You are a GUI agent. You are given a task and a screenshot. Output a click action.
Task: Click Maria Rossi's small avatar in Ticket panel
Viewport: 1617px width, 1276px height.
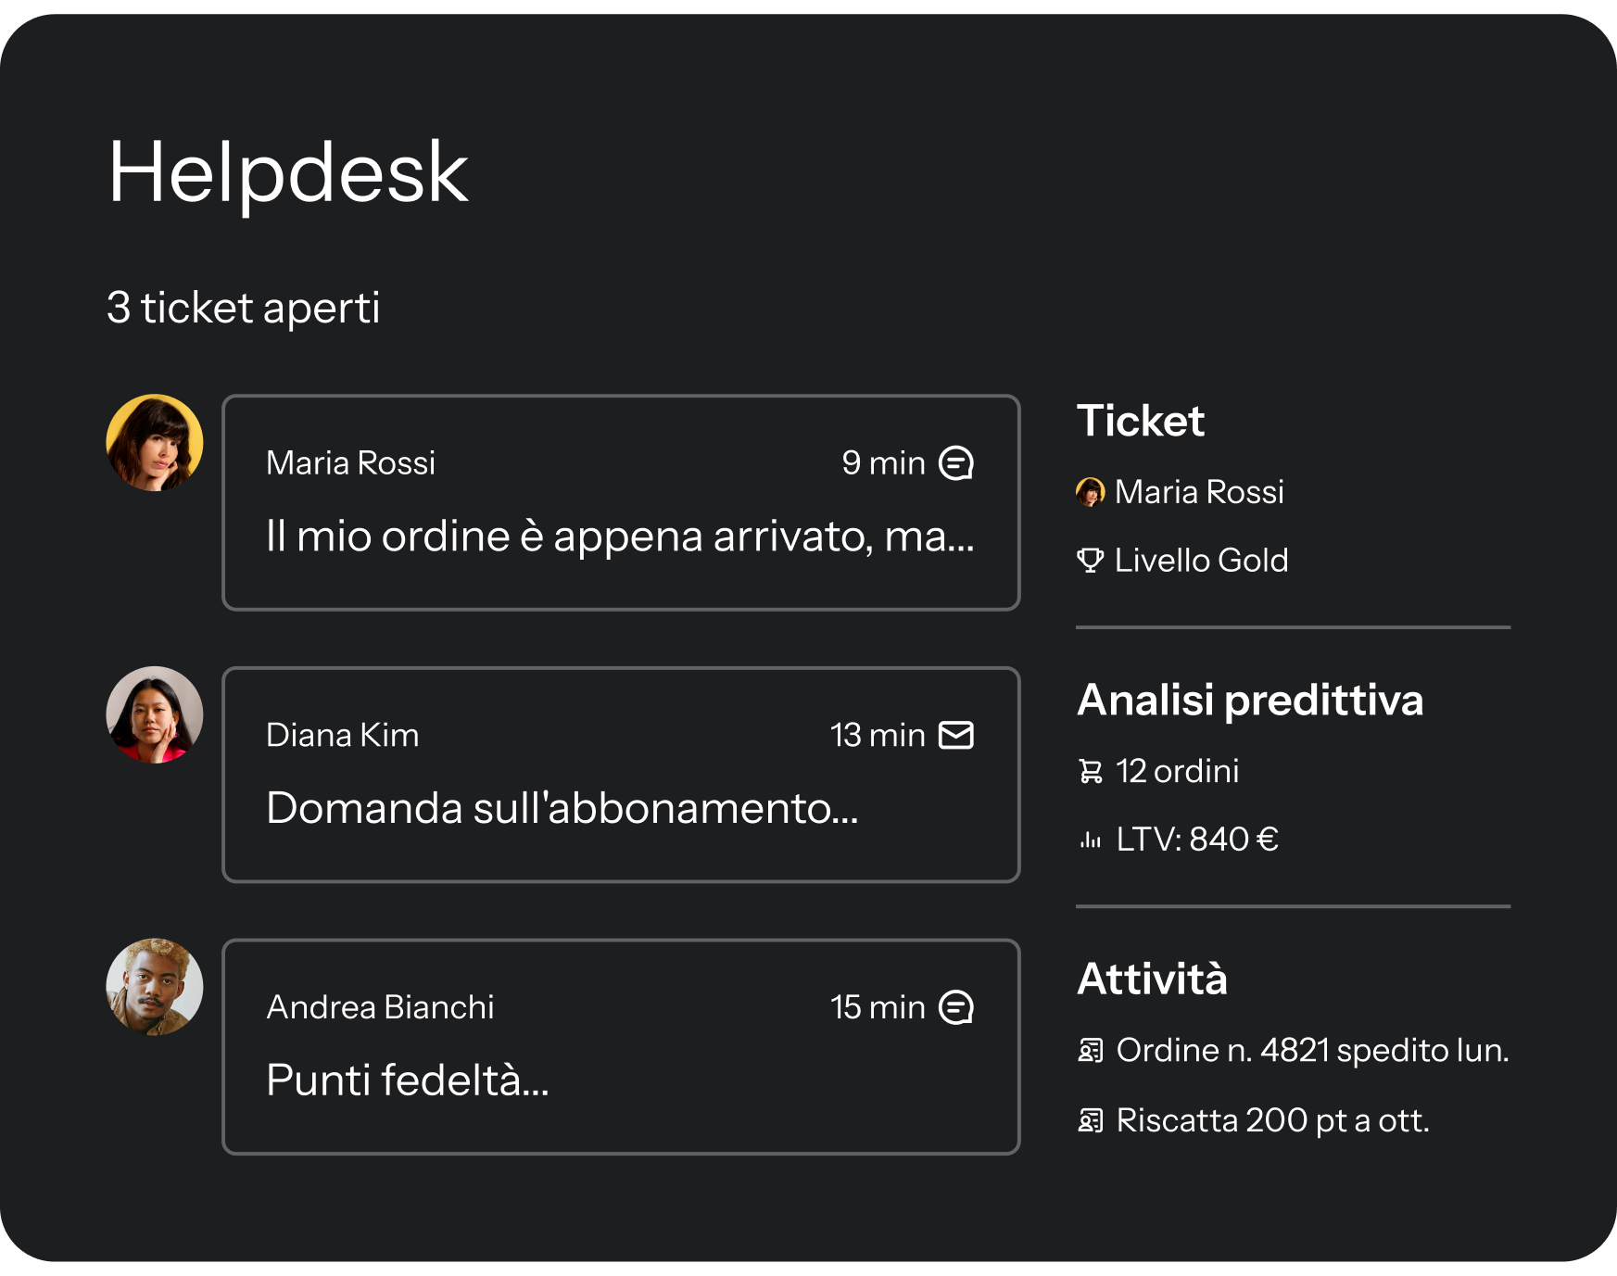tap(1091, 492)
